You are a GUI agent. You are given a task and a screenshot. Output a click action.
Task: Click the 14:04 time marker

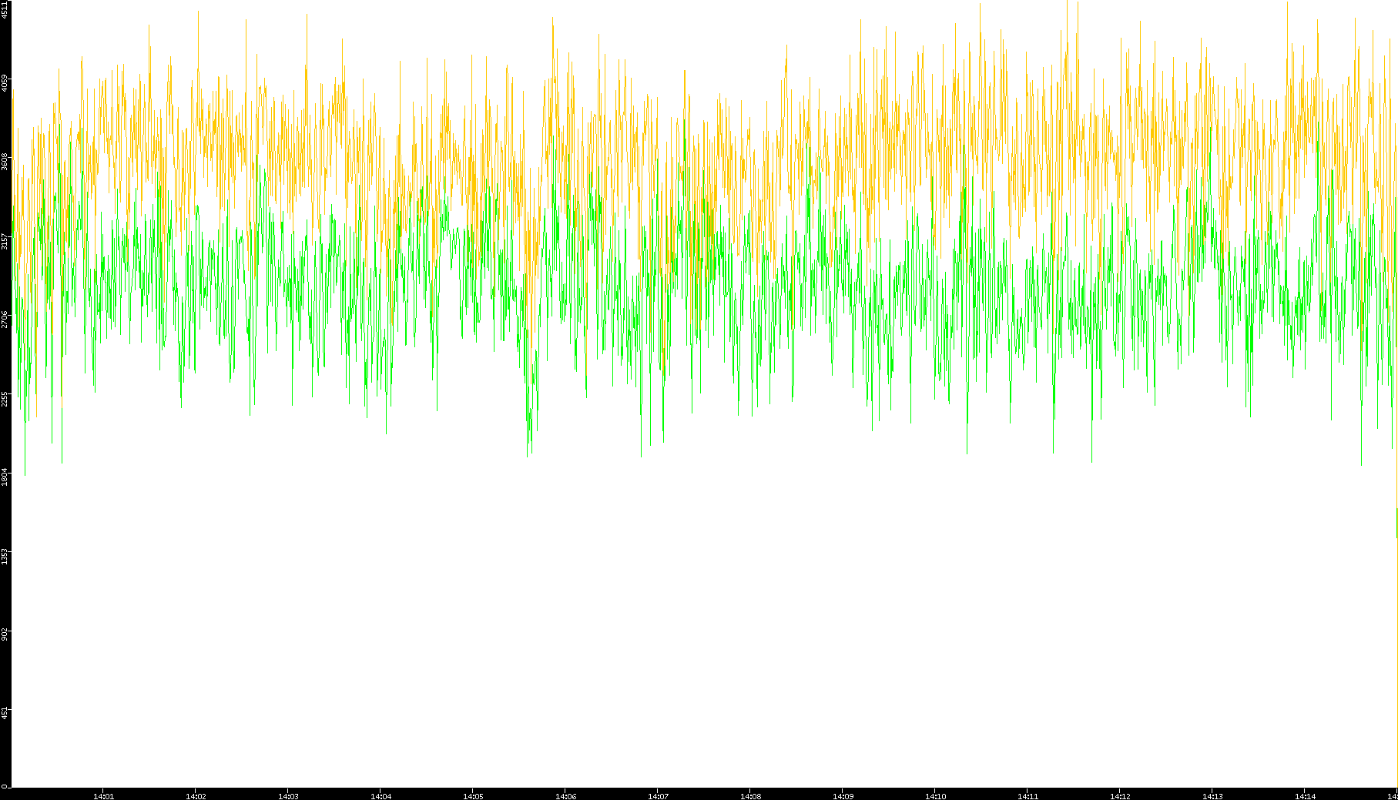pyautogui.click(x=381, y=795)
